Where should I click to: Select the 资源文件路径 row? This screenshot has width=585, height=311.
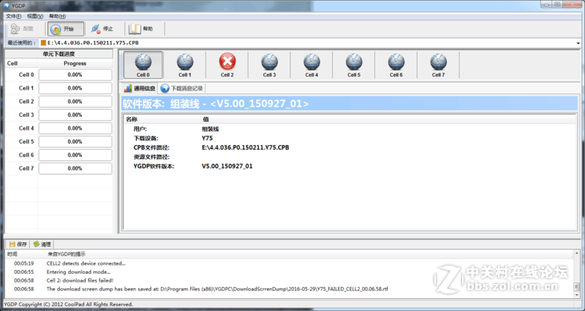(350, 157)
